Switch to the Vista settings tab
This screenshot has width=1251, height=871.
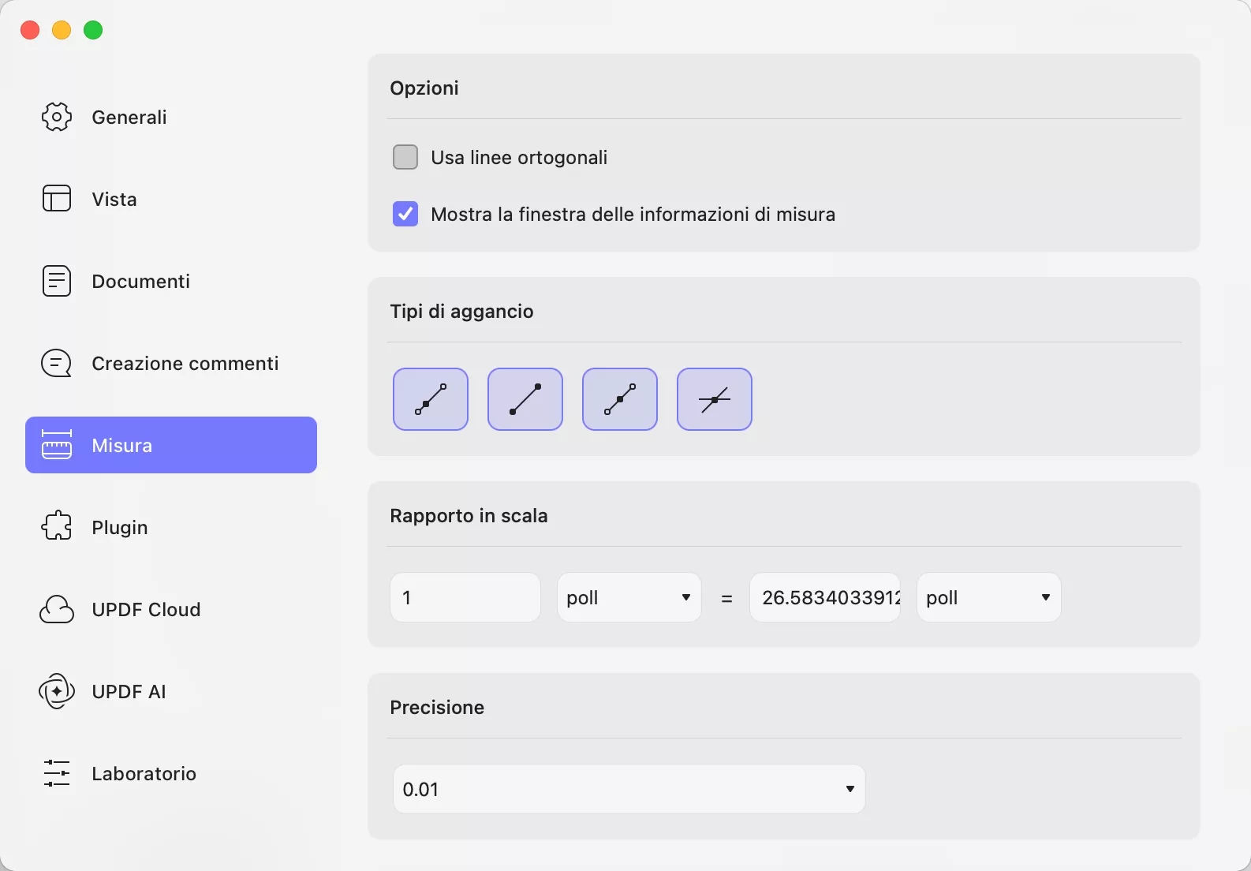[114, 199]
